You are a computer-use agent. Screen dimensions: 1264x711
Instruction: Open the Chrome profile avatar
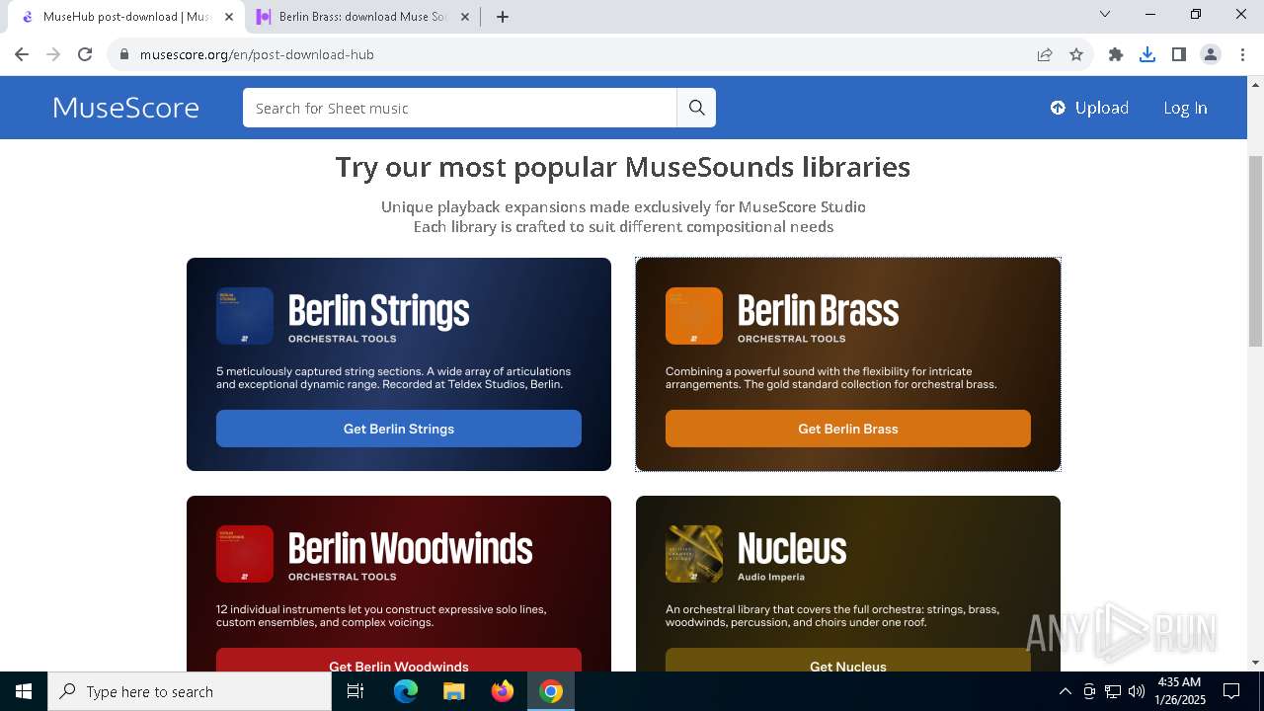[1211, 54]
